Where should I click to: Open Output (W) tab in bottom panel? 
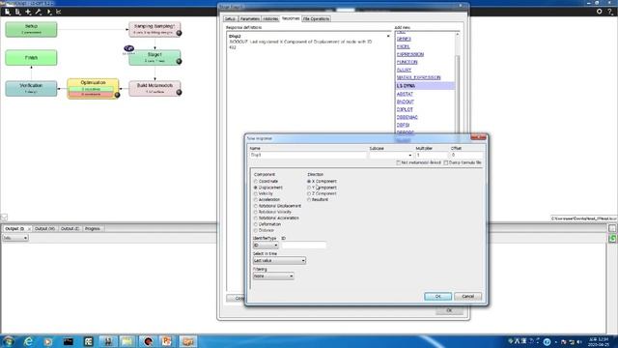[44, 229]
